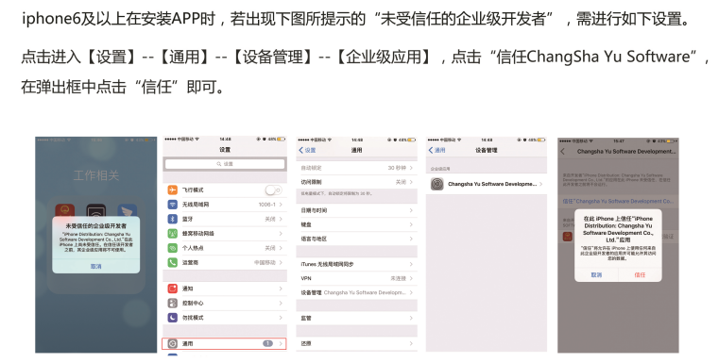Click the General (通用) gear icon

[x=172, y=343]
